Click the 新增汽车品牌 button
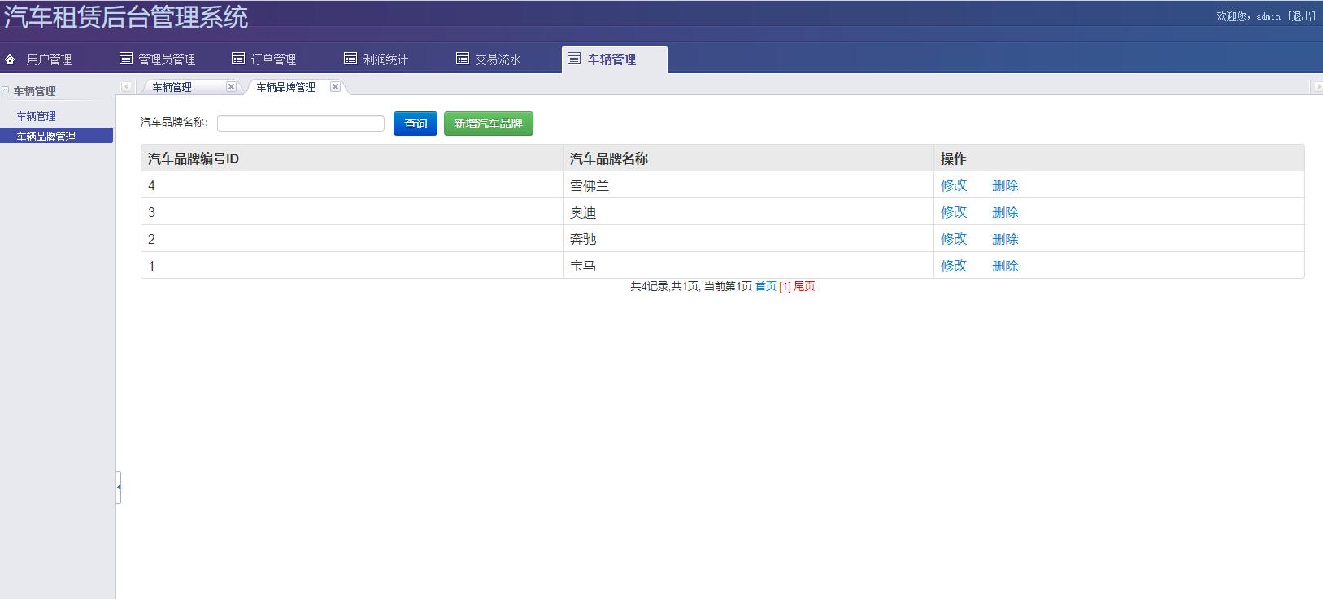Viewport: 1323px width, 599px height. (x=488, y=124)
